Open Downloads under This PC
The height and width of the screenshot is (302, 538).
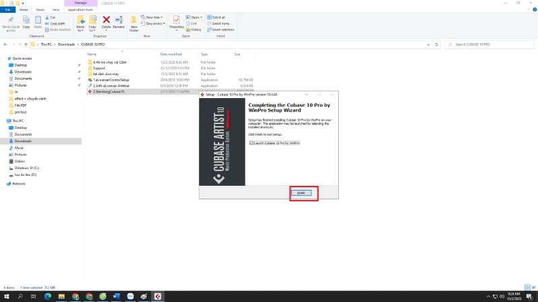point(23,141)
